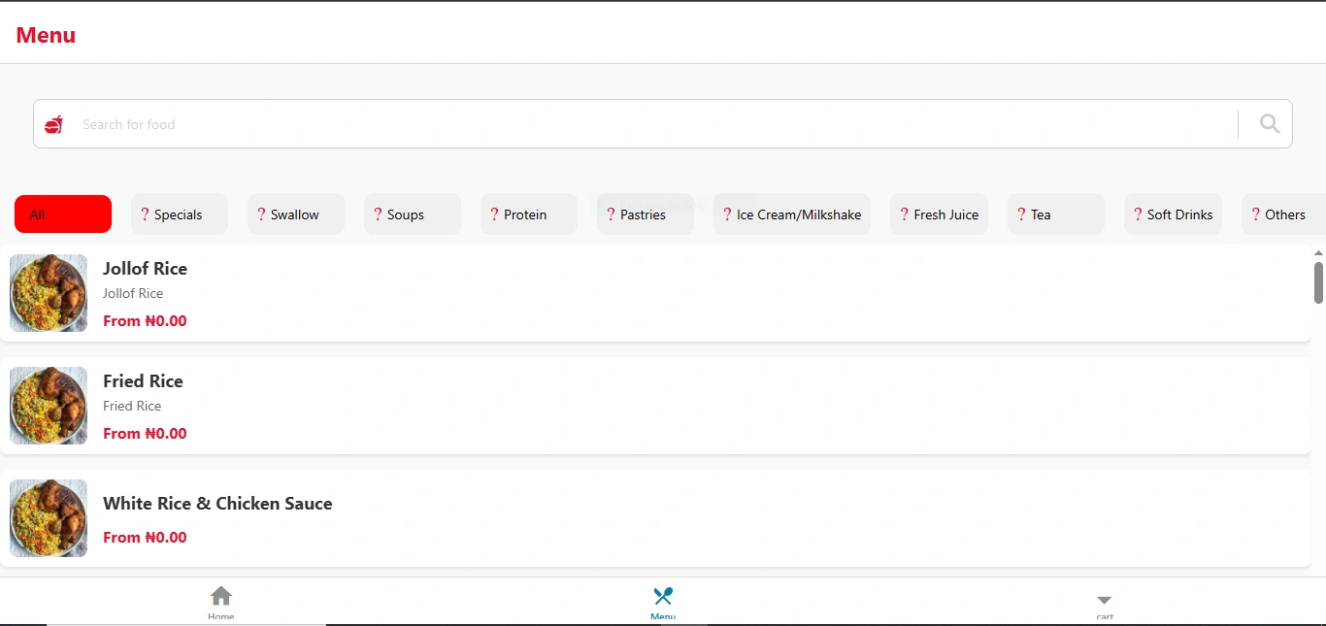This screenshot has height=626, width=1326.
Task: Open the Pastries category
Action: pyautogui.click(x=646, y=214)
